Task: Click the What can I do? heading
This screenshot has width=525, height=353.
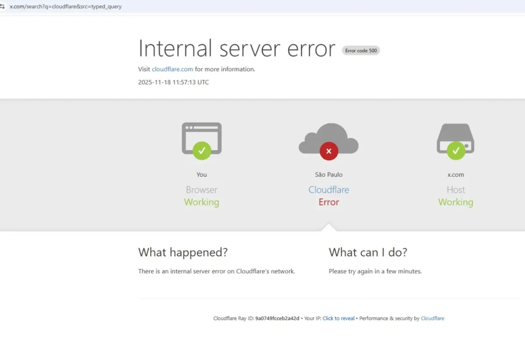Action: [368, 252]
